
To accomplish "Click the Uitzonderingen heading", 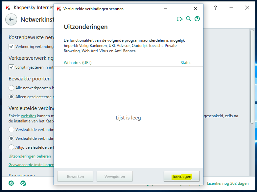I will point(86,27).
